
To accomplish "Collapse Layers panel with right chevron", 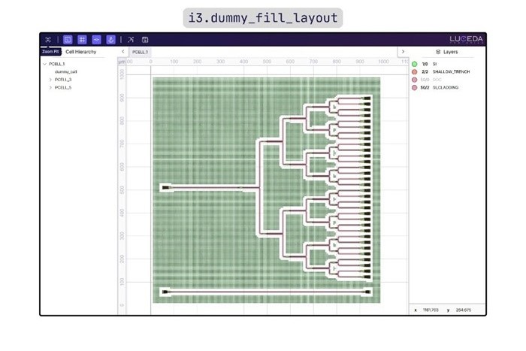I will 403,52.
